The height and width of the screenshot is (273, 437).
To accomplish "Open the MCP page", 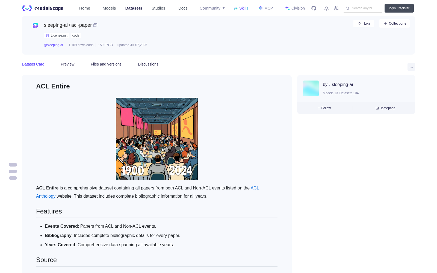I will 265,8.
